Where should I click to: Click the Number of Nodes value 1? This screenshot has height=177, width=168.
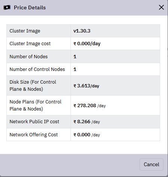(75, 56)
